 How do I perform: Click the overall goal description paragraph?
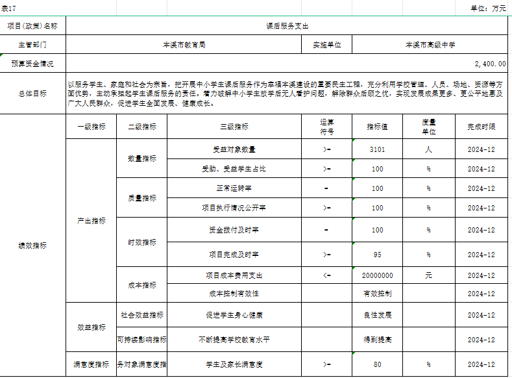coord(286,94)
